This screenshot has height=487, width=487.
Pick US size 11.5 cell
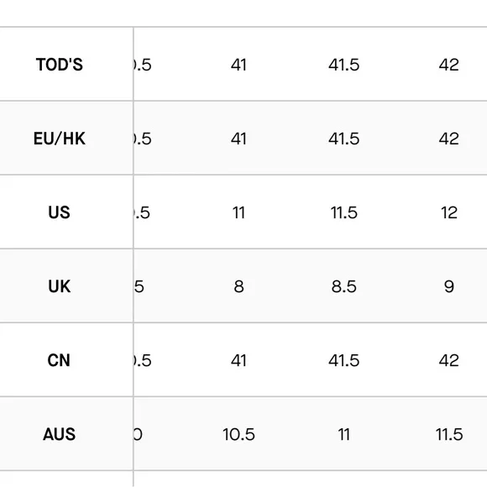tap(343, 212)
